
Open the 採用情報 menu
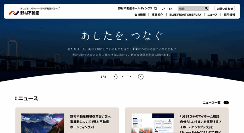click(x=230, y=15)
